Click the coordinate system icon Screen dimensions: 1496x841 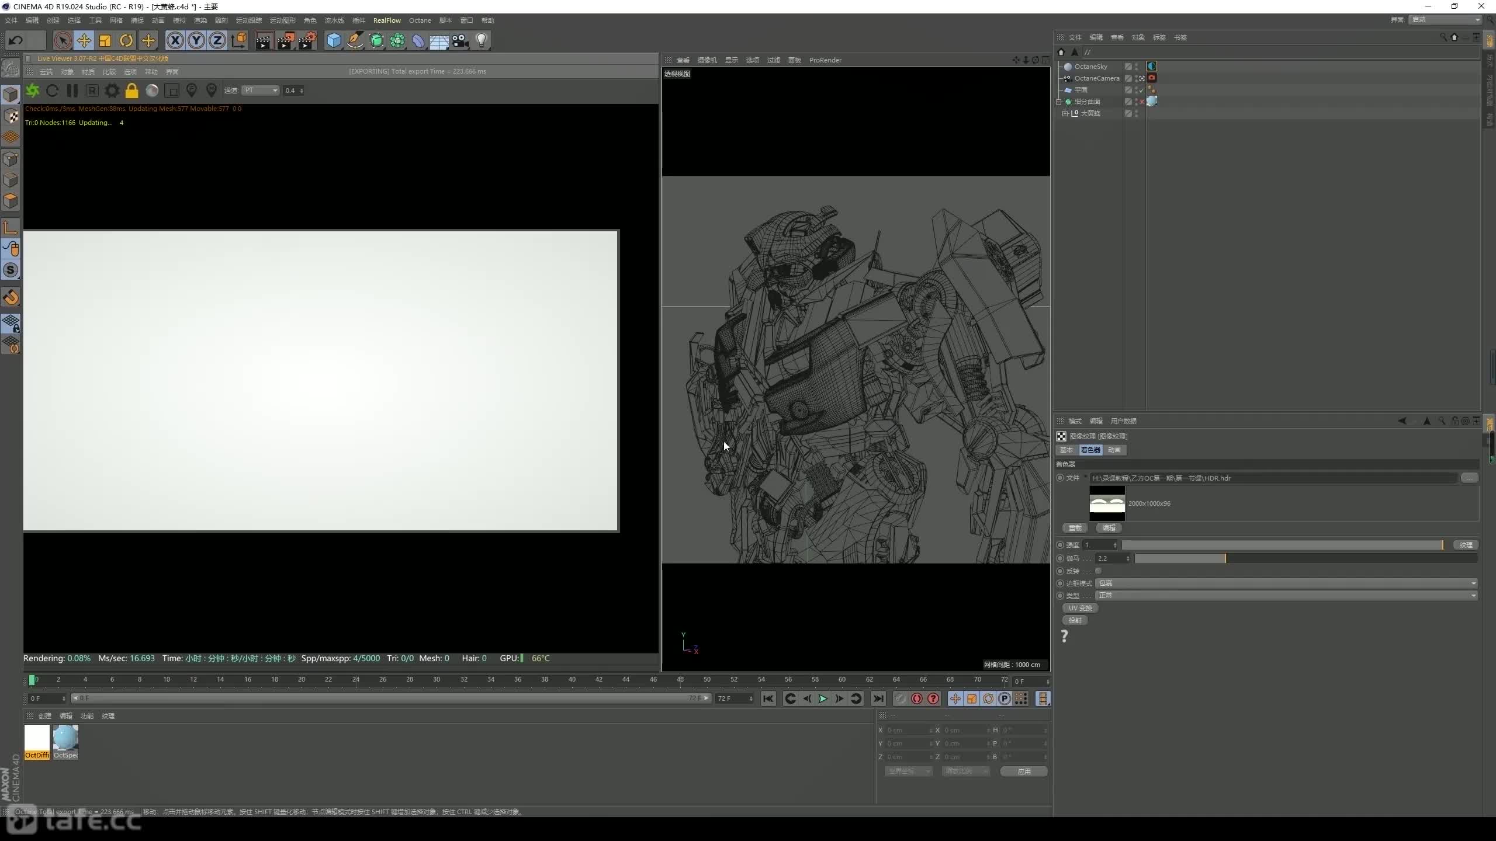[239, 40]
